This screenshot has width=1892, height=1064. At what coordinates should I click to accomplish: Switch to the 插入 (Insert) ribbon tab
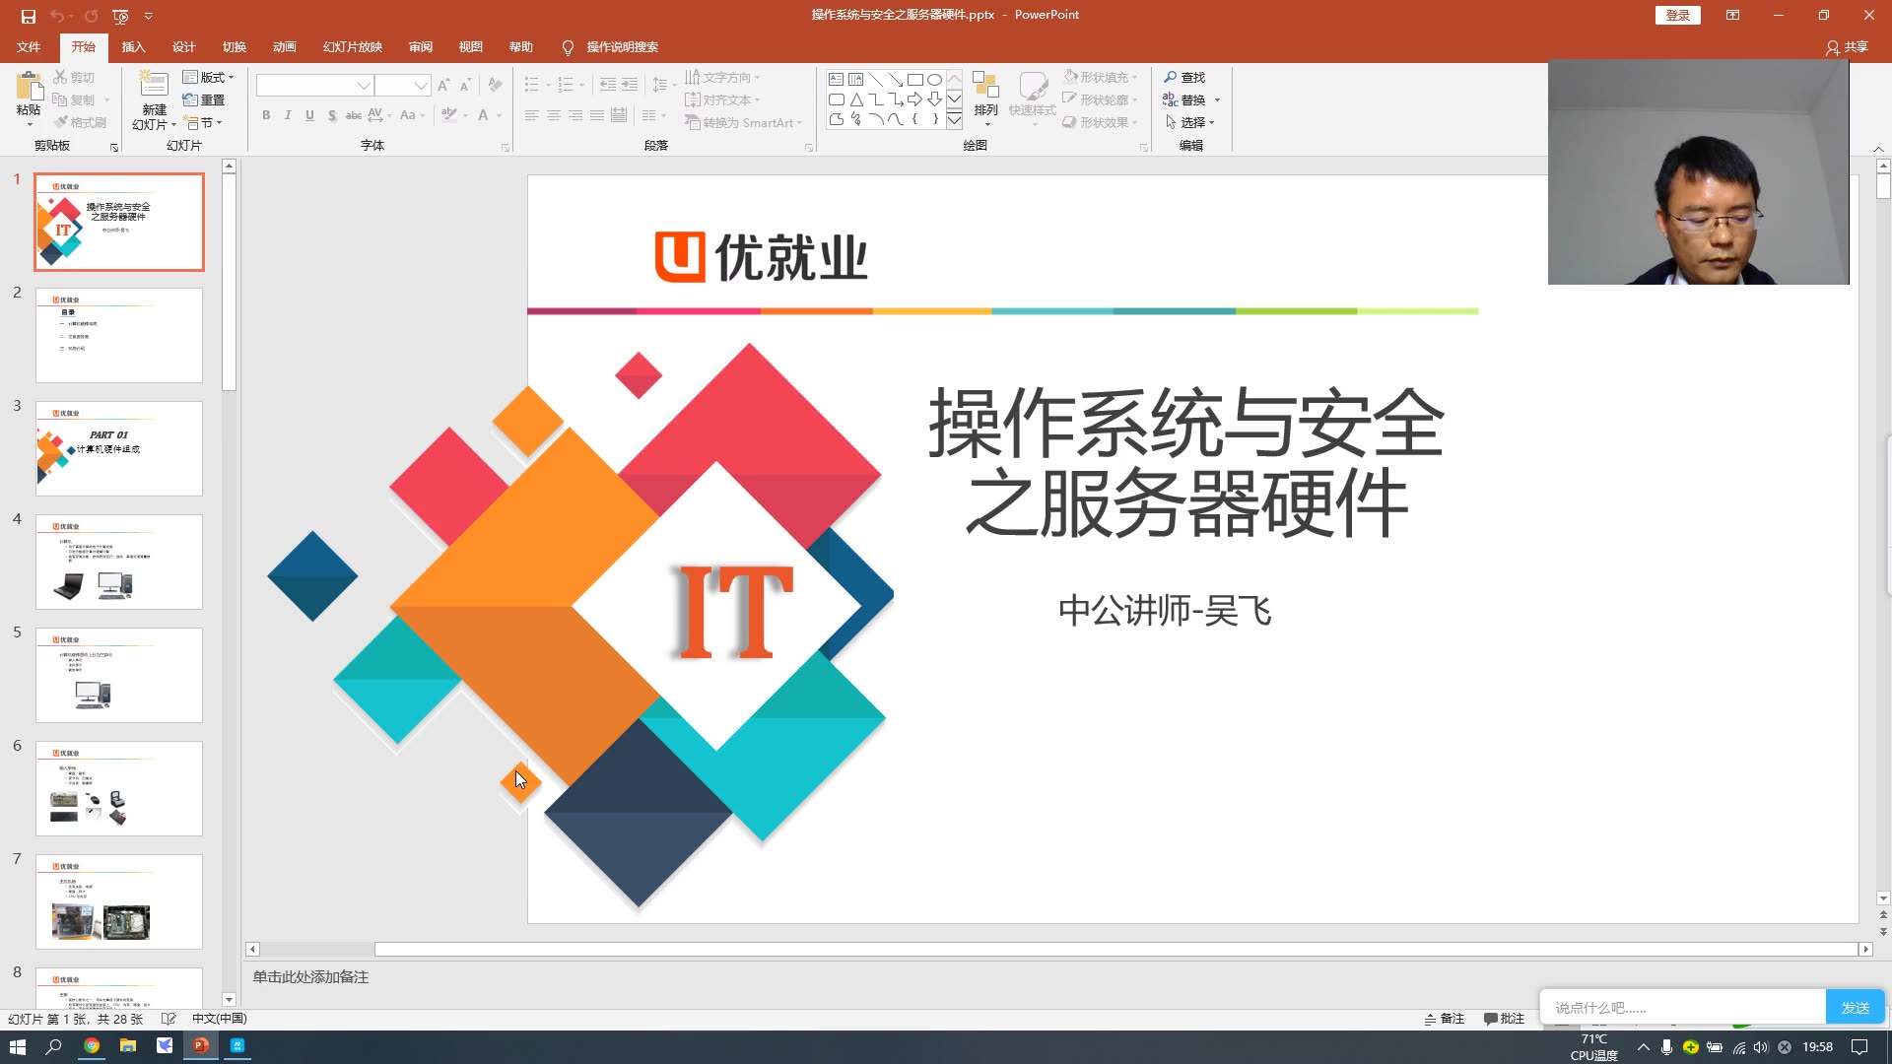133,47
